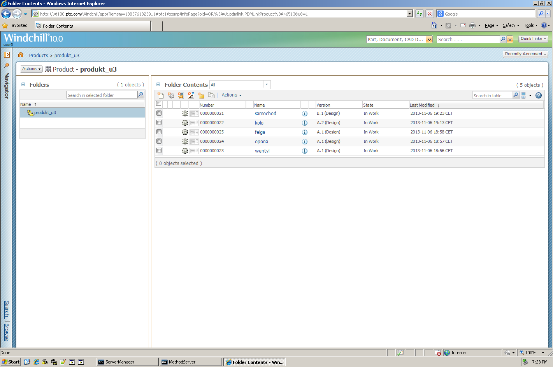
Task: Check the checkbox for row samochod
Action: [159, 113]
